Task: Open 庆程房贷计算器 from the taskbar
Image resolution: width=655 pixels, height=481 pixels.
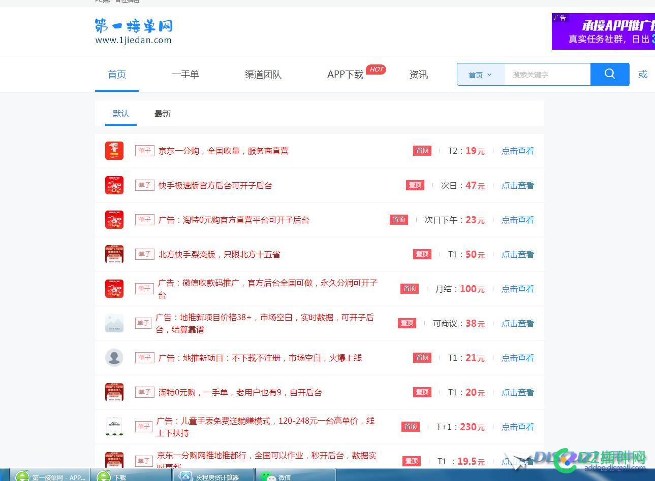Action: tap(213, 475)
